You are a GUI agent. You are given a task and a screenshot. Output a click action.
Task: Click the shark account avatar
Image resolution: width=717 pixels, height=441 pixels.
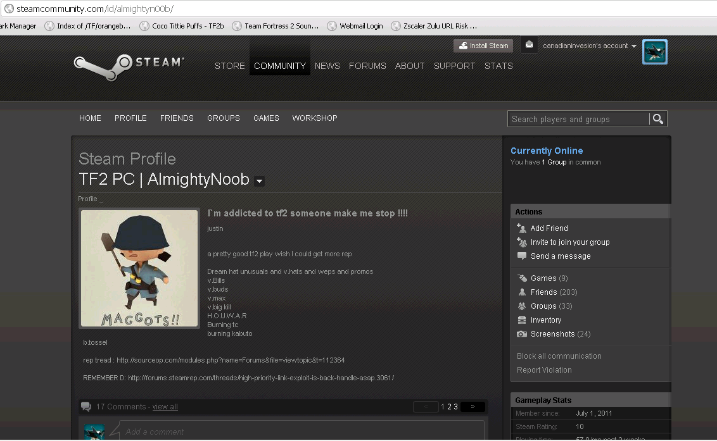[x=654, y=52]
